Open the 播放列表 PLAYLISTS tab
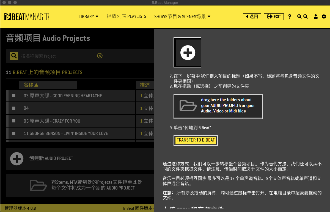330x212 pixels. pos(127,16)
